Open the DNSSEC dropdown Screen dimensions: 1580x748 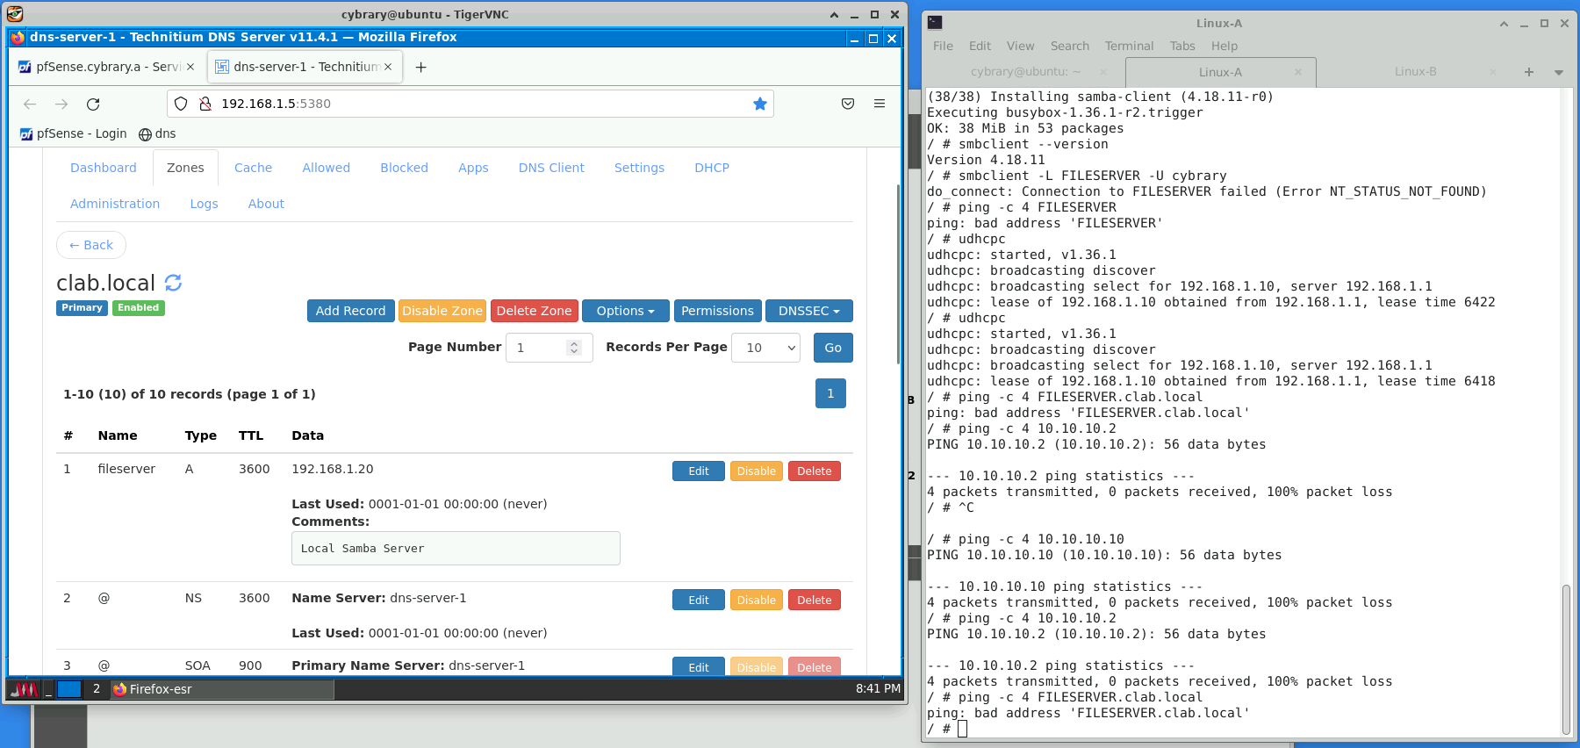[808, 311]
